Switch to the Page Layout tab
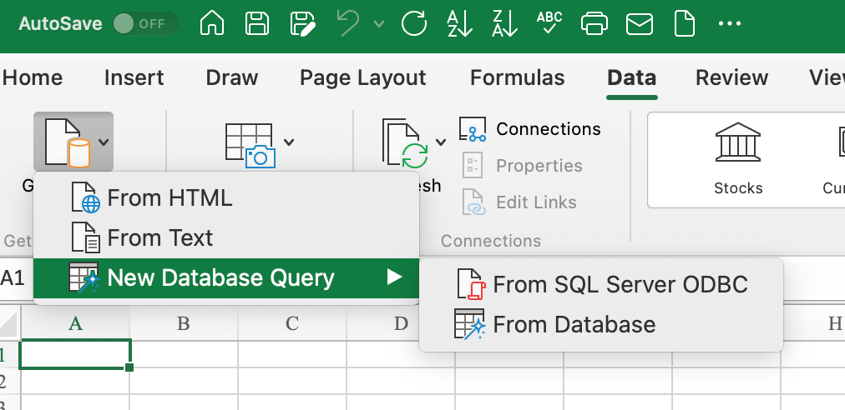Screen dimensions: 845x410 click(363, 78)
